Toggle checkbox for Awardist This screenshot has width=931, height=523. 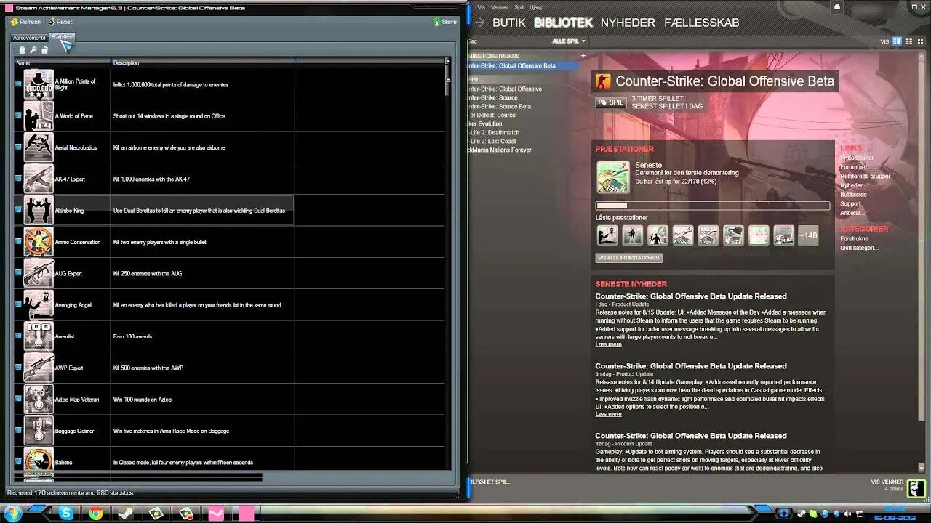(18, 336)
